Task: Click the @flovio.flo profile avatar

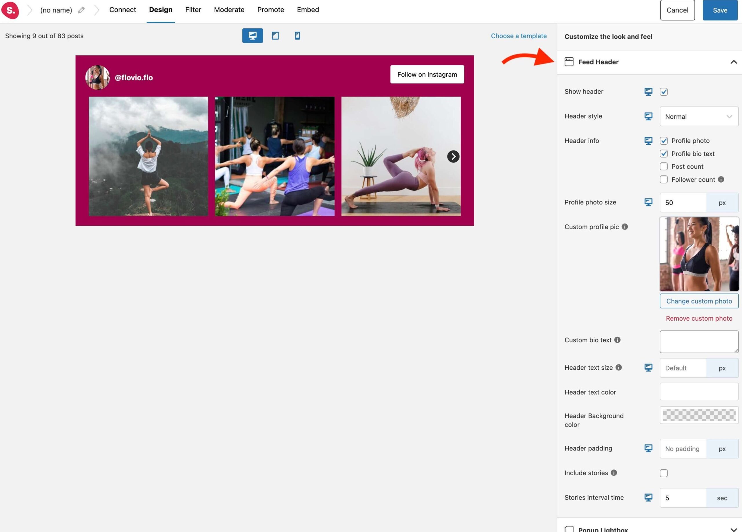Action: tap(97, 77)
